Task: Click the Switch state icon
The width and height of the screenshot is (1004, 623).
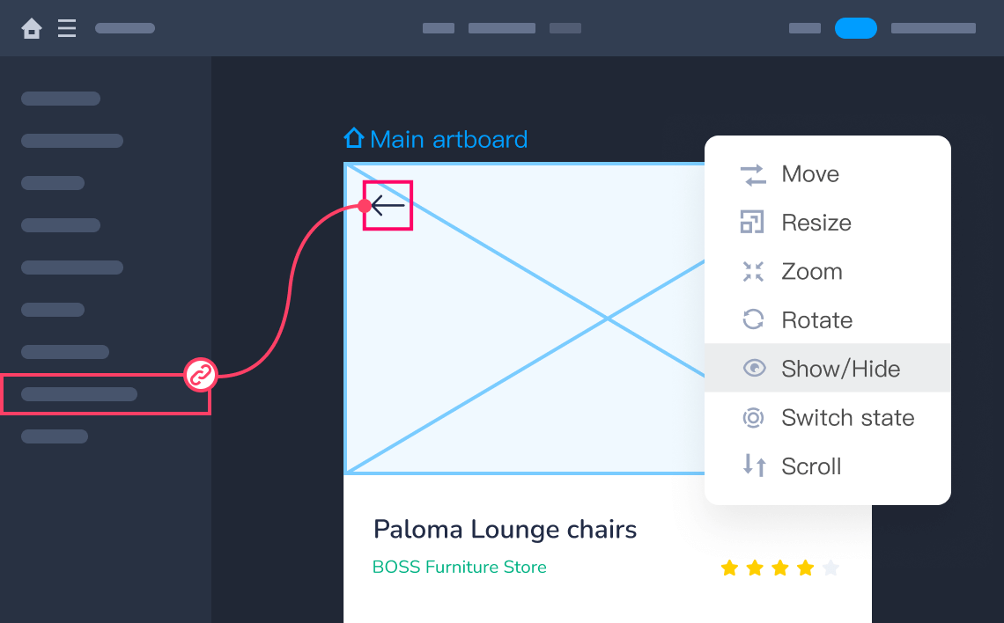Action: [753, 417]
